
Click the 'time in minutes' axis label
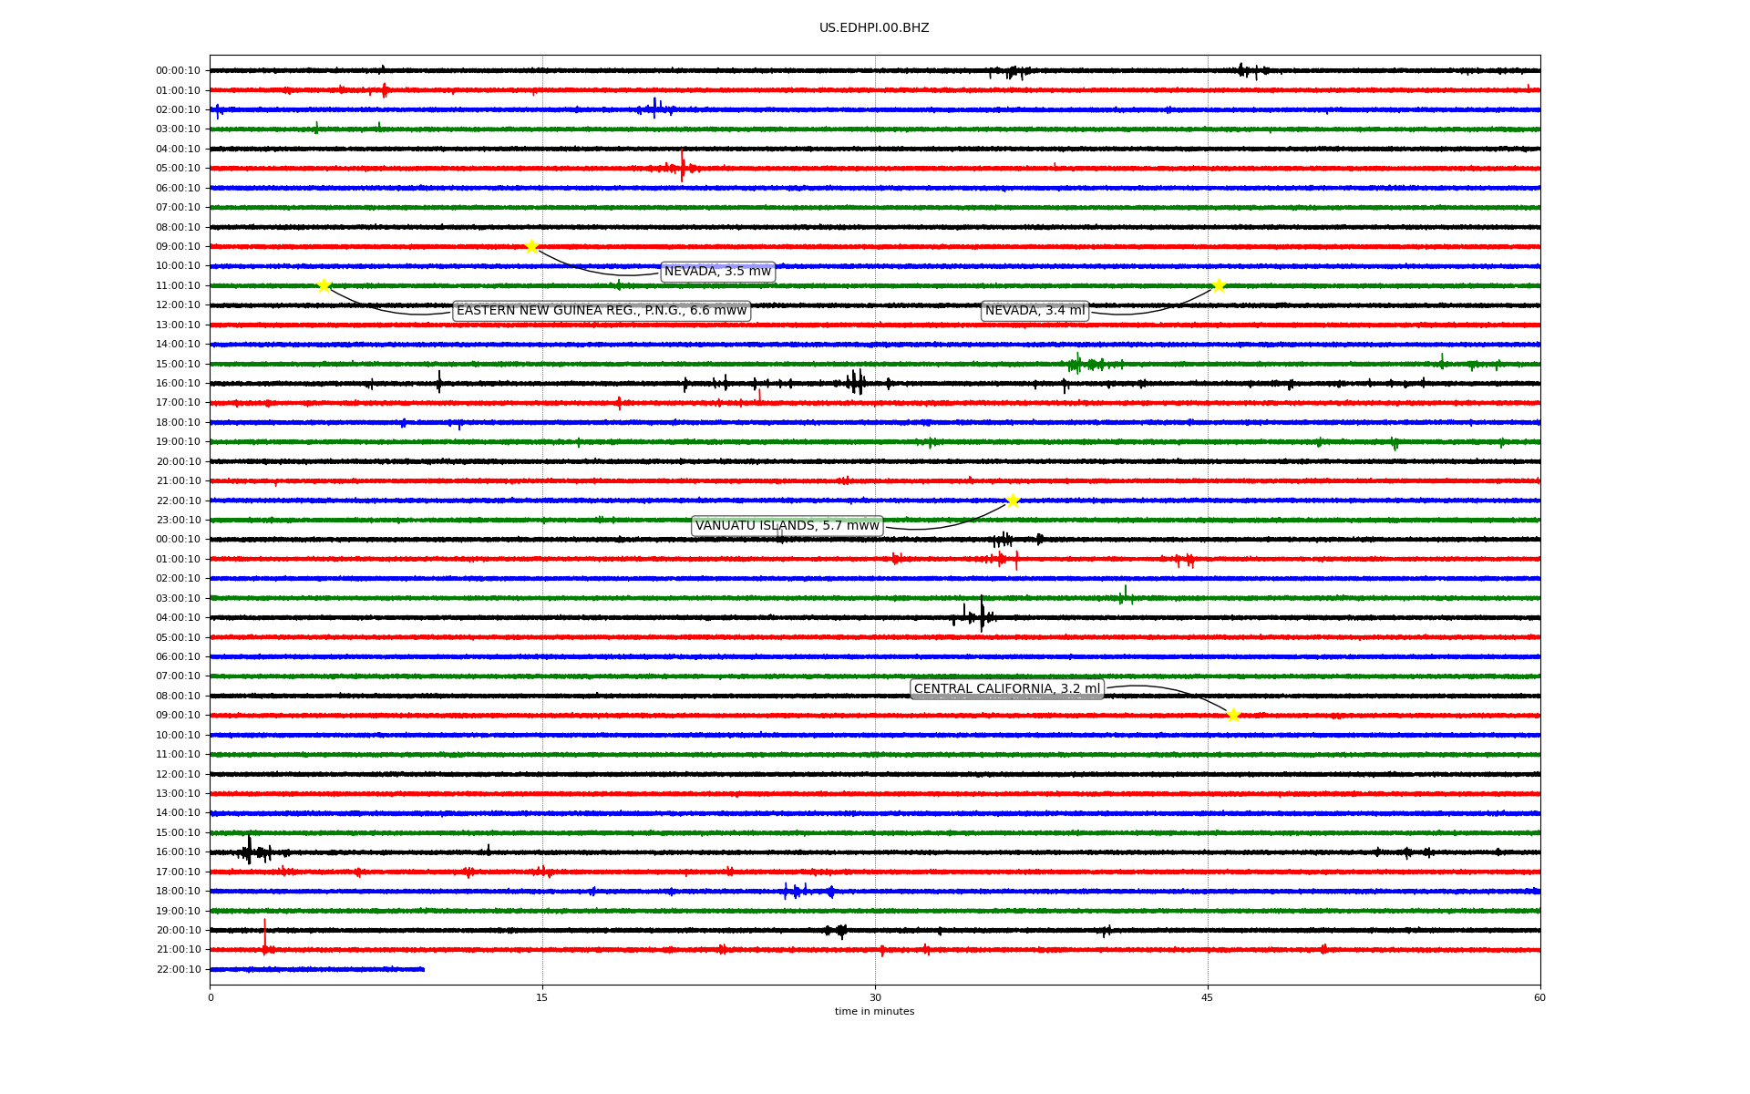pos(873,1012)
